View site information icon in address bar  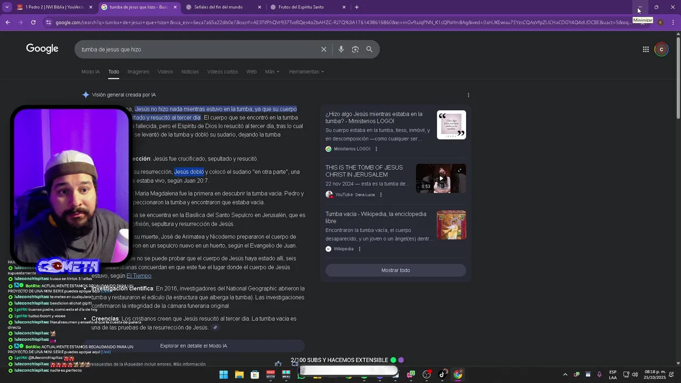click(48, 22)
